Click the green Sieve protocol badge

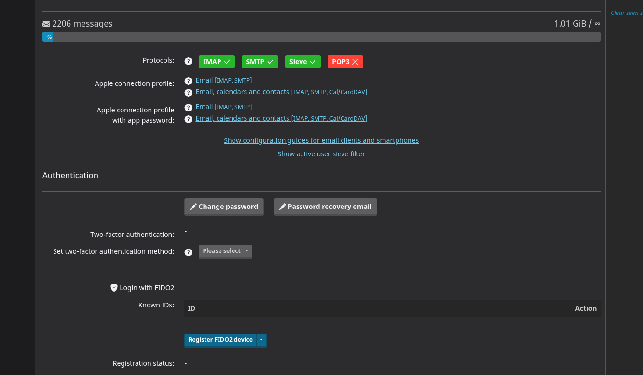(x=302, y=62)
